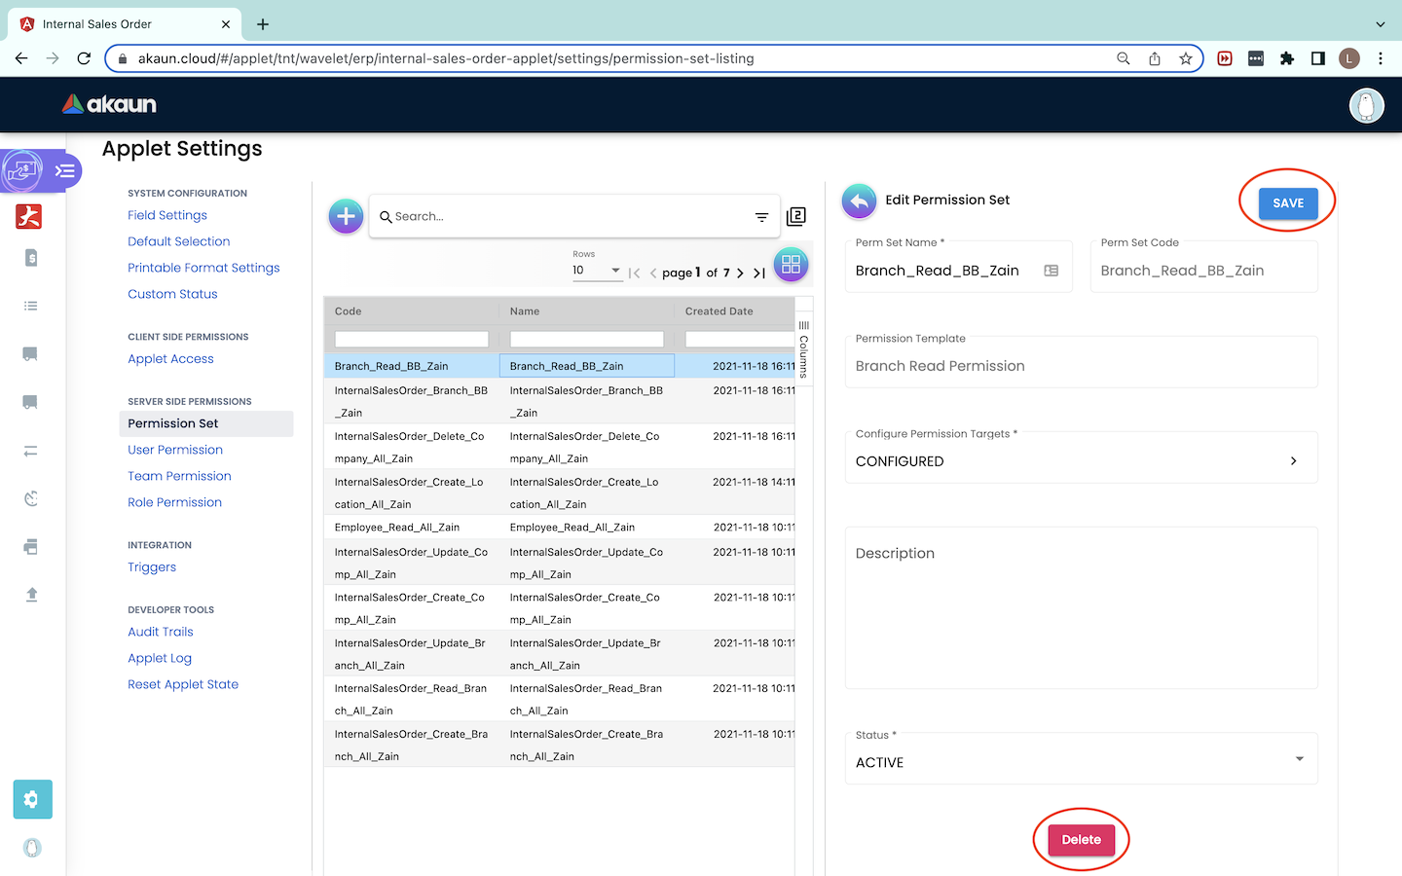Open the Audit Trails link
This screenshot has width=1402, height=876.
coord(161,632)
